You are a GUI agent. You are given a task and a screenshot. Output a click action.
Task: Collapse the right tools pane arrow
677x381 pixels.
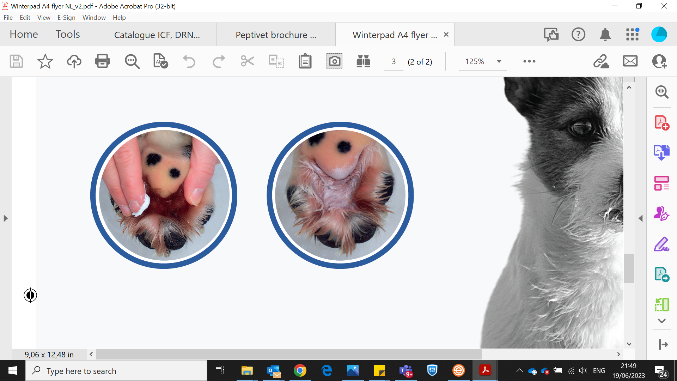click(x=641, y=218)
